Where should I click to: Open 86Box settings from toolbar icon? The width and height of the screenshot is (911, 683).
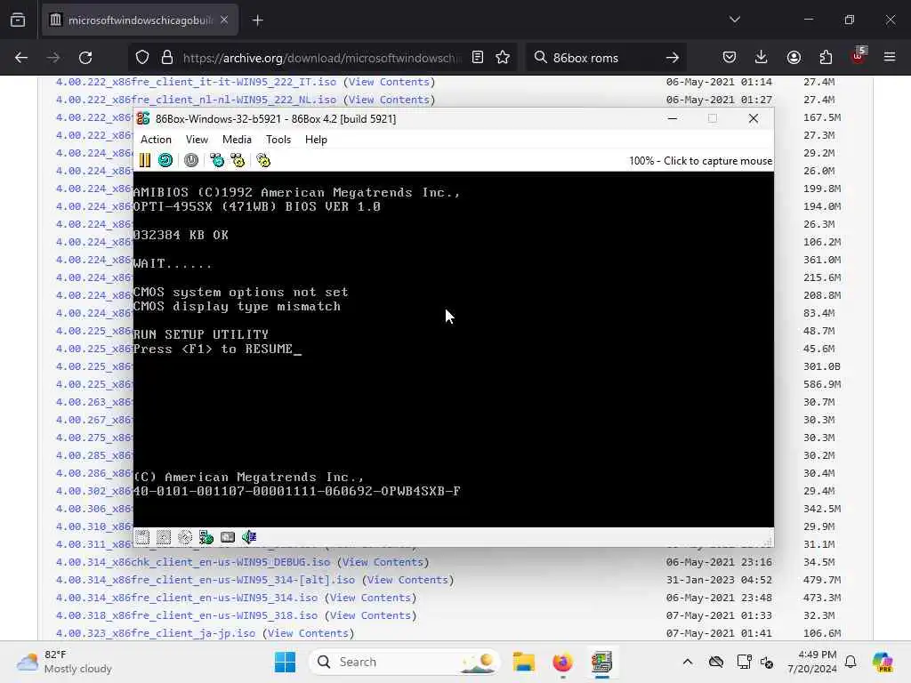tap(263, 160)
